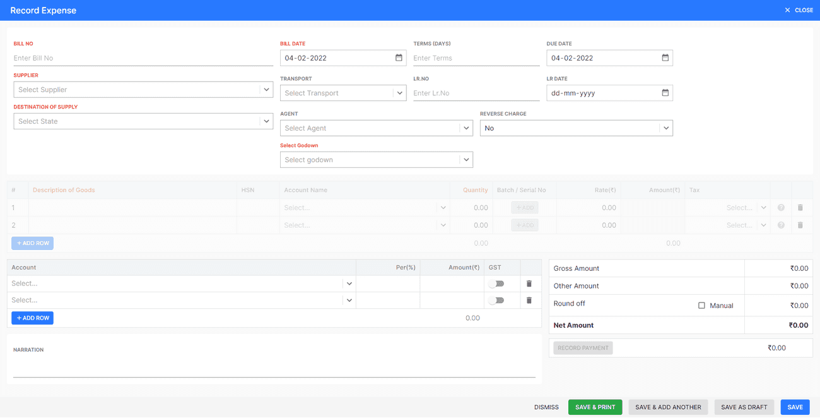Remove the second account row with trash icon
The image size is (820, 418).
tap(529, 300)
